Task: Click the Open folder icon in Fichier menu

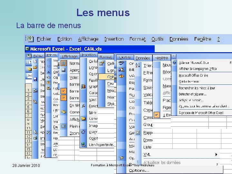Action: click(x=35, y=67)
